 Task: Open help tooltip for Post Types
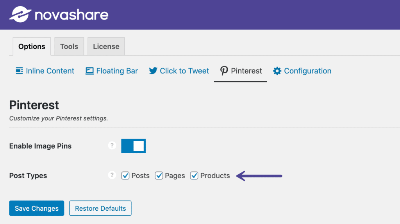112,175
